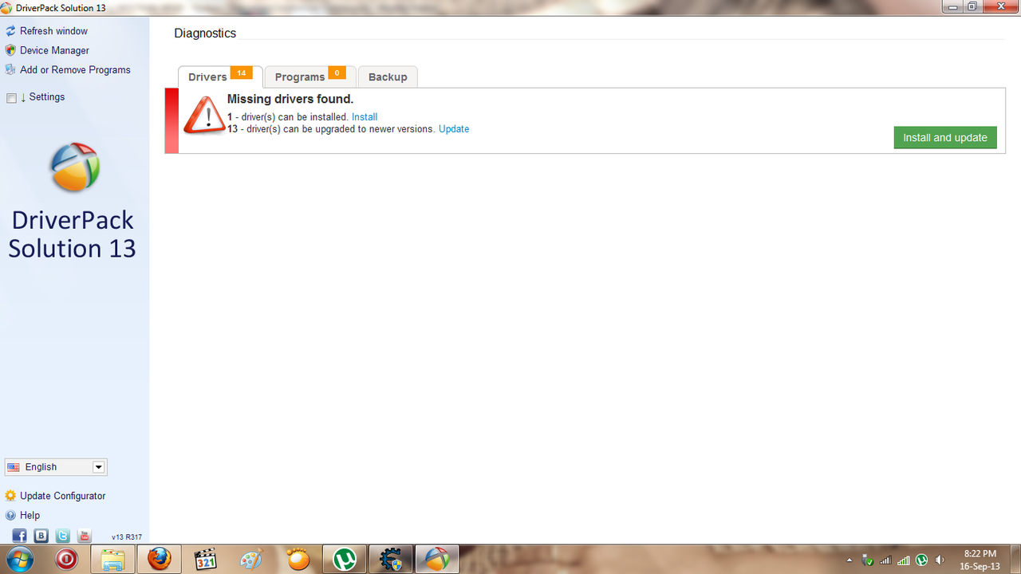Click the Help question mark icon
This screenshot has width=1021, height=574.
(x=10, y=516)
